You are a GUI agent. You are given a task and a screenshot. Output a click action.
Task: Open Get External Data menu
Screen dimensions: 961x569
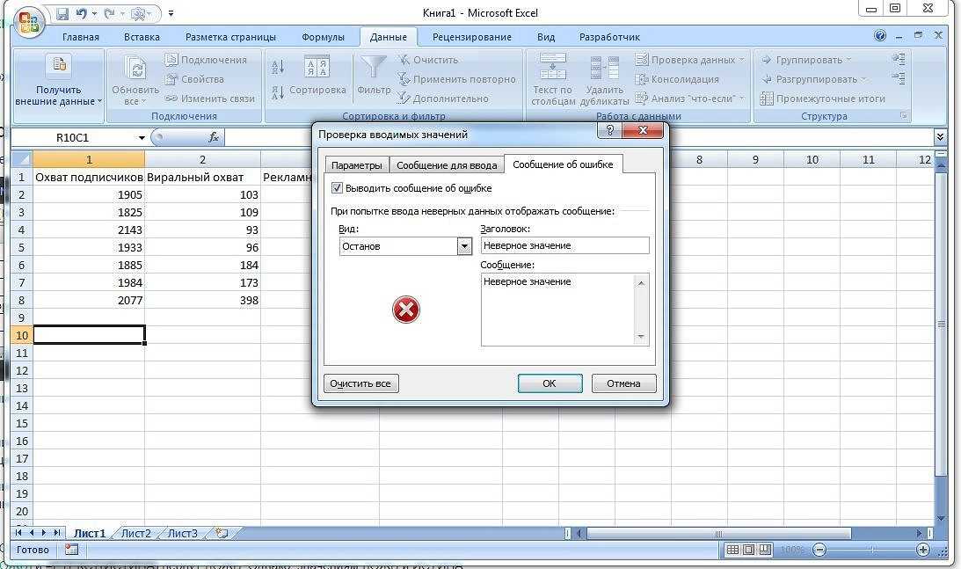pyautogui.click(x=58, y=82)
